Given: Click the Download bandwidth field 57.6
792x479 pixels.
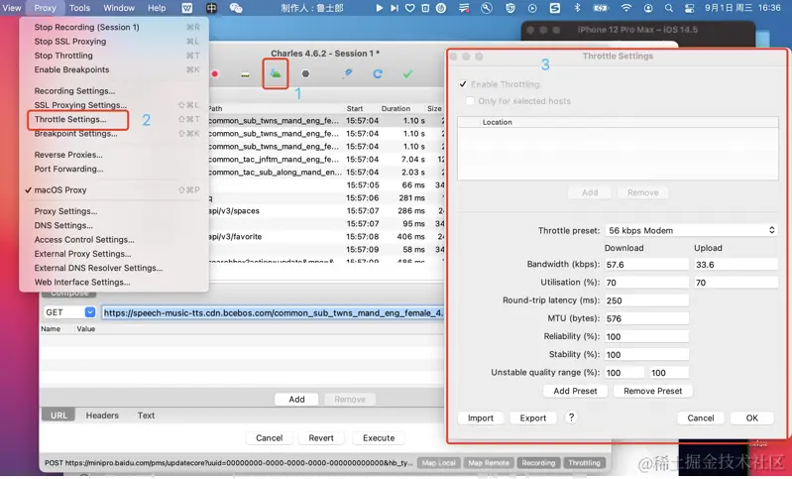Looking at the screenshot, I should coord(646,264).
